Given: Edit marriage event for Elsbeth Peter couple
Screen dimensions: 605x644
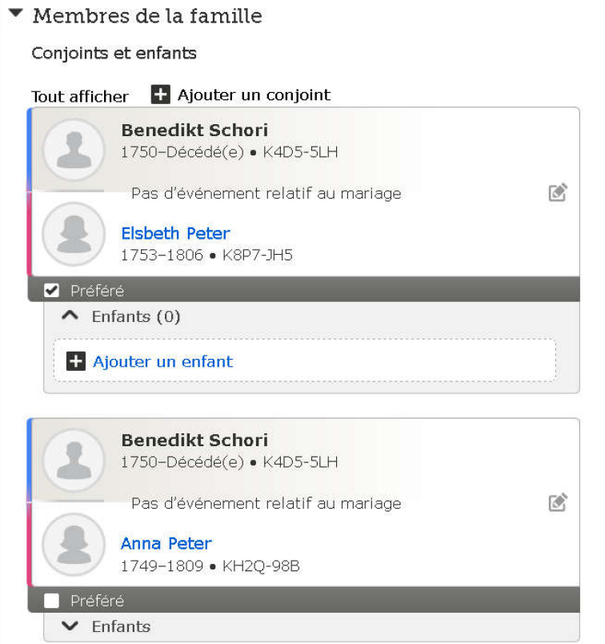Looking at the screenshot, I should pyautogui.click(x=558, y=192).
